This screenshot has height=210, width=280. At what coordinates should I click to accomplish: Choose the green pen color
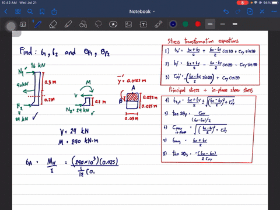click(x=185, y=24)
